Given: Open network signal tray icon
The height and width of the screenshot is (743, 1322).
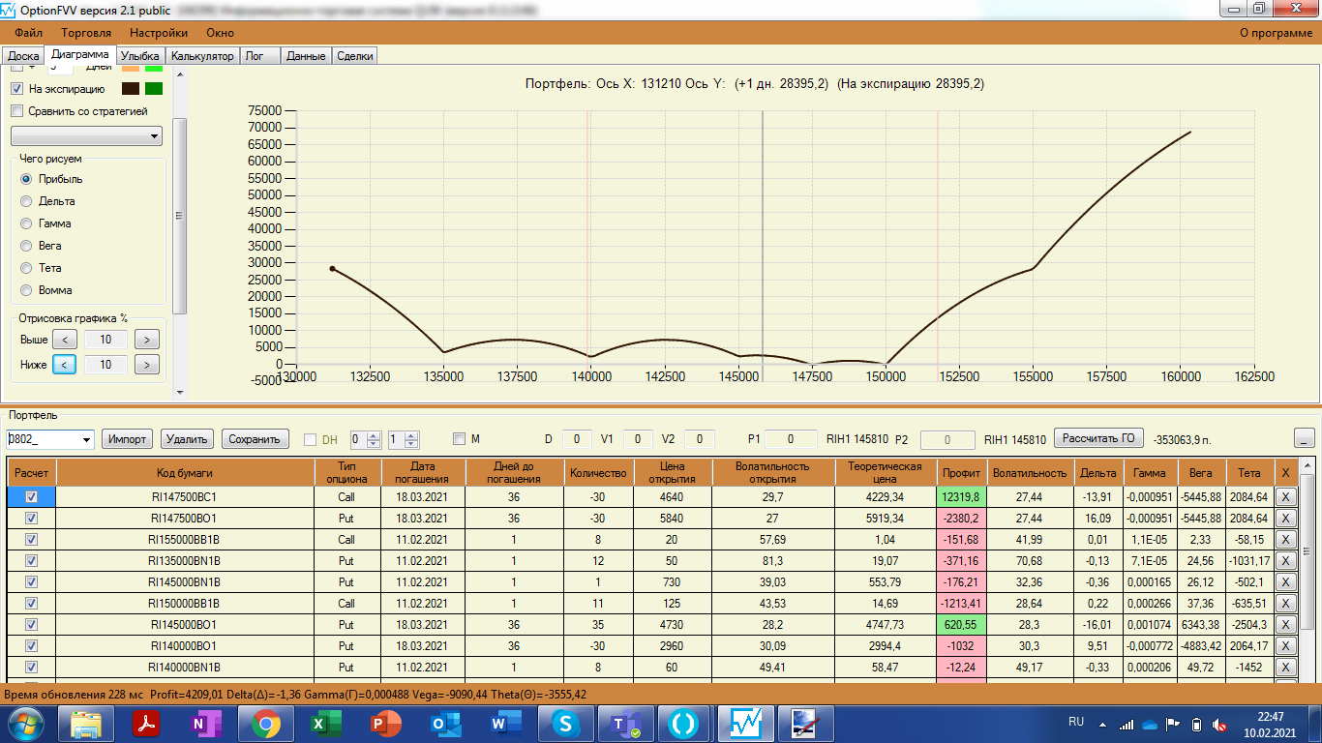Looking at the screenshot, I should point(1127,723).
